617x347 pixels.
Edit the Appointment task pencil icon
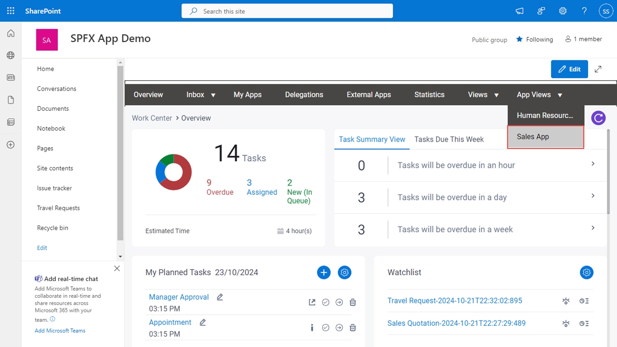coord(203,322)
